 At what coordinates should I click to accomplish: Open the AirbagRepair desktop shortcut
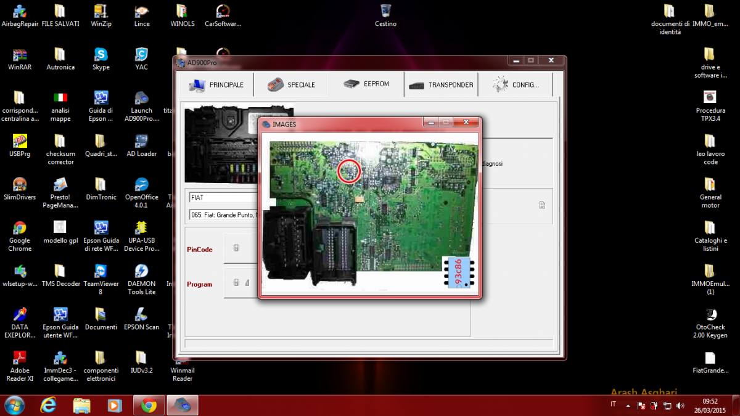coord(19,15)
